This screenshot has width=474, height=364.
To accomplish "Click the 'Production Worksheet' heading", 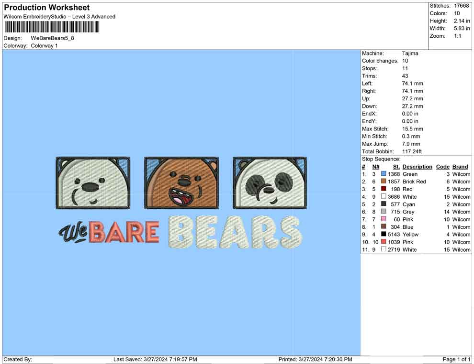I will coord(47,8).
